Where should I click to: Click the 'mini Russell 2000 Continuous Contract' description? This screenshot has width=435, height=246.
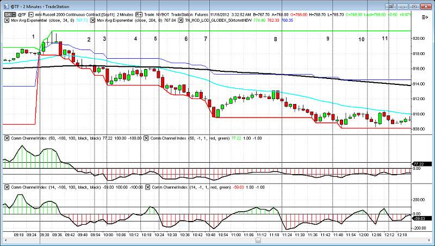tap(67, 15)
